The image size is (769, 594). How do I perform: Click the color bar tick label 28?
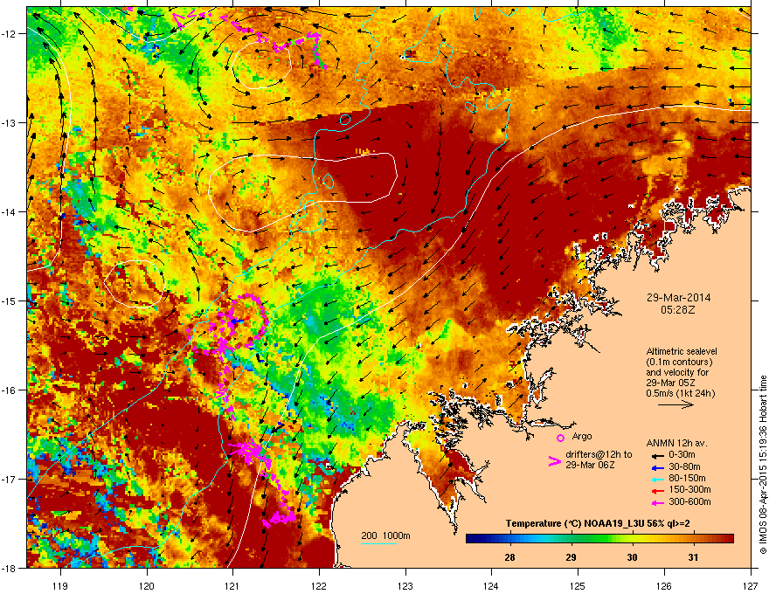coord(509,557)
